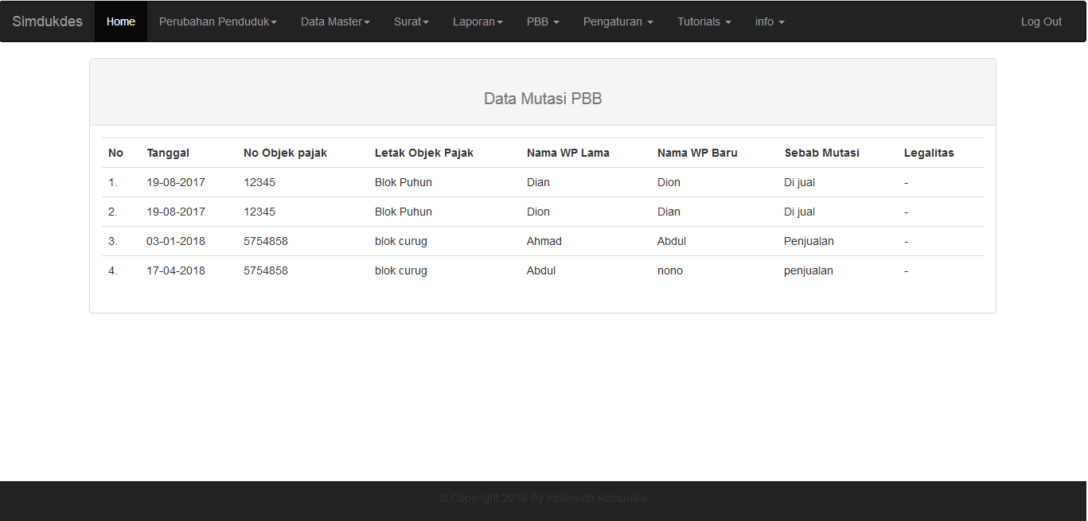
Task: Expand the info menu
Action: coord(770,21)
